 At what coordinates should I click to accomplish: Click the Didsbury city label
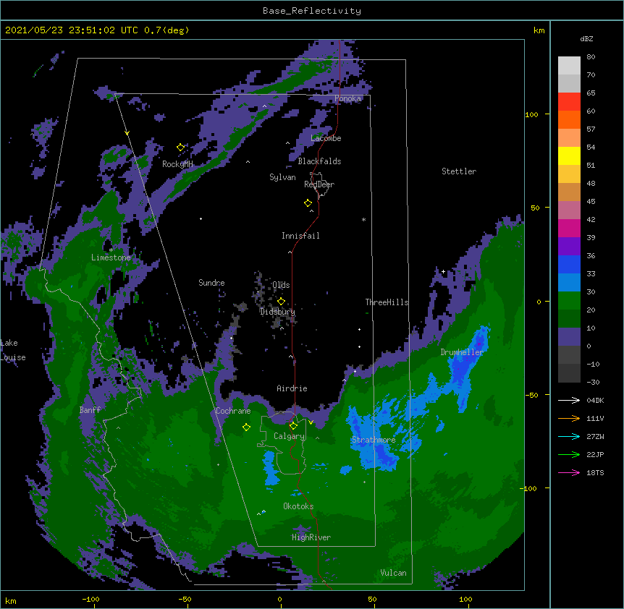277,312
